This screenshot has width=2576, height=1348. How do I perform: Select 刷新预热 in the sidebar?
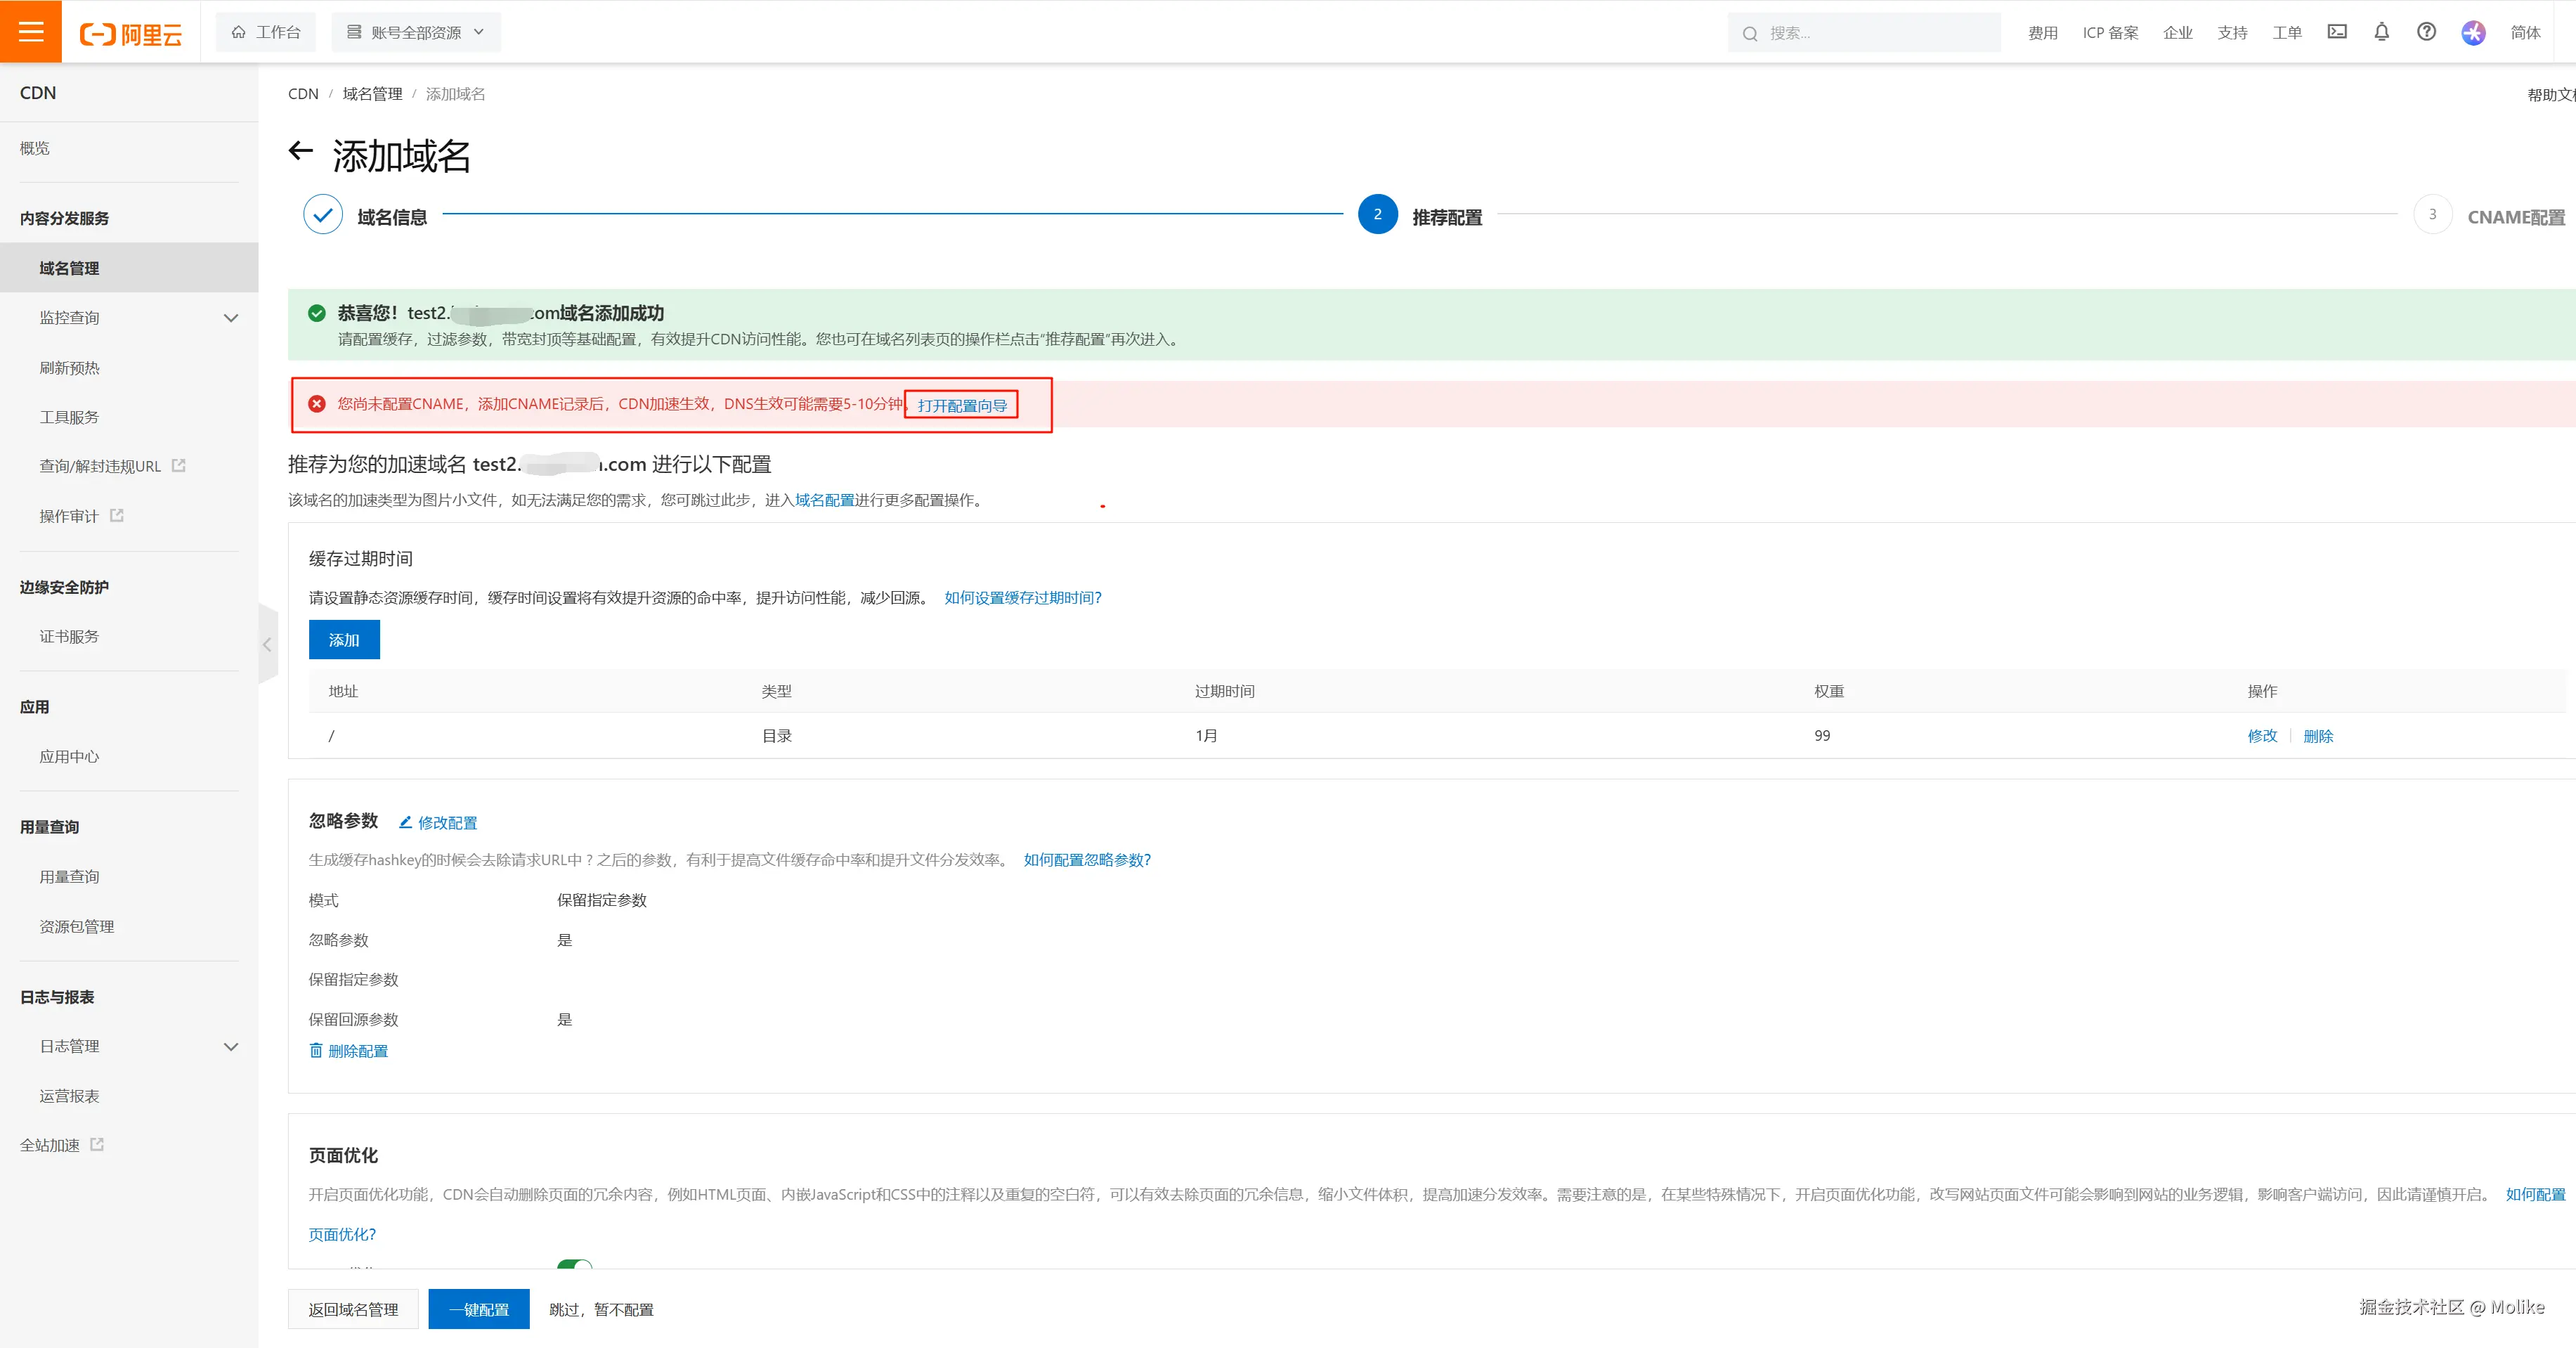click(69, 368)
